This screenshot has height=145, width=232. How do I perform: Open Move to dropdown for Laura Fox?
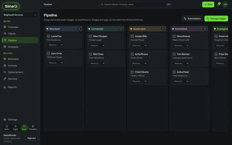55,45
